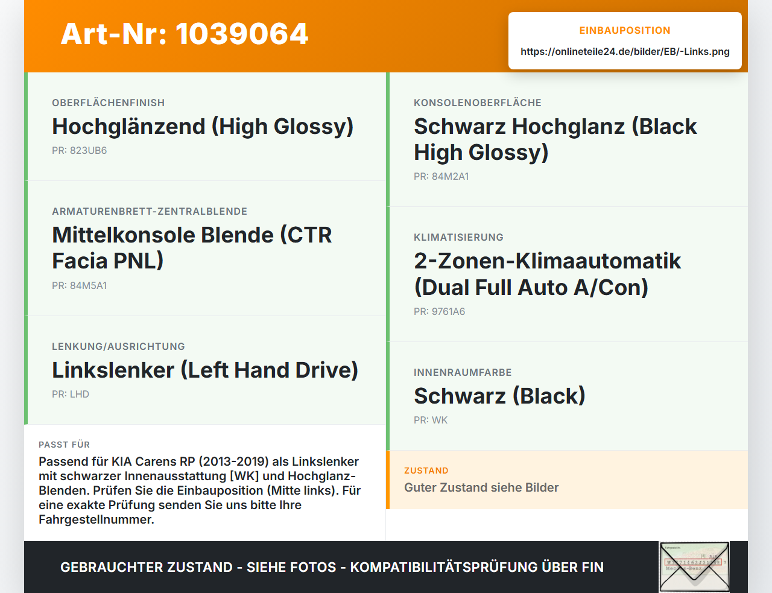Click the KLIMATISIERUNG label
Image resolution: width=772 pixels, height=593 pixels.
[458, 237]
